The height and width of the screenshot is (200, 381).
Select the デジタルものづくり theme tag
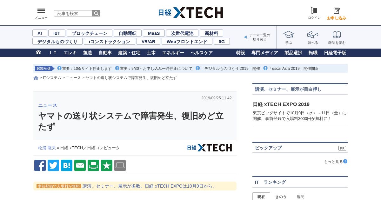point(57,41)
